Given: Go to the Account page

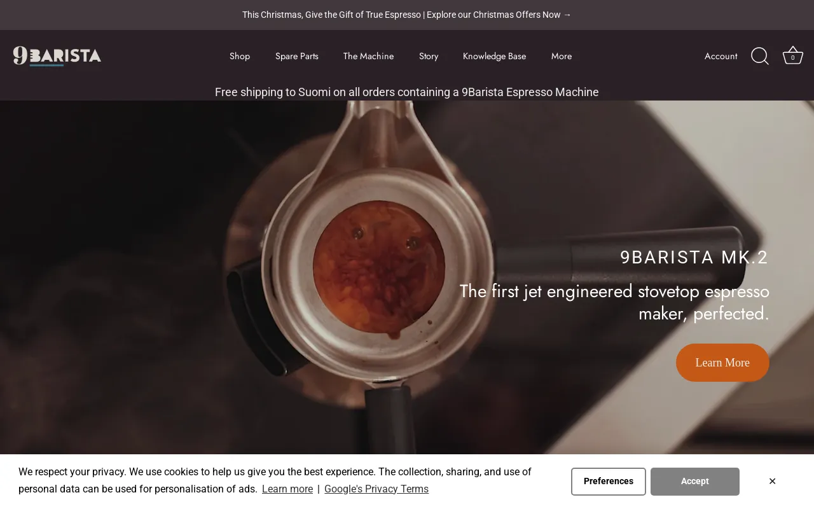Looking at the screenshot, I should point(721,56).
